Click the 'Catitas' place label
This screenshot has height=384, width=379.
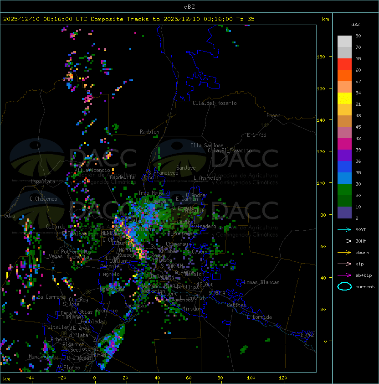(236, 305)
